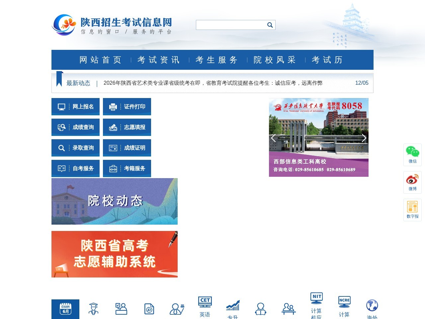
Task: Click the carousel next arrow
Action: click(x=364, y=138)
